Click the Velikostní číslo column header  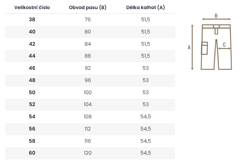32,8
